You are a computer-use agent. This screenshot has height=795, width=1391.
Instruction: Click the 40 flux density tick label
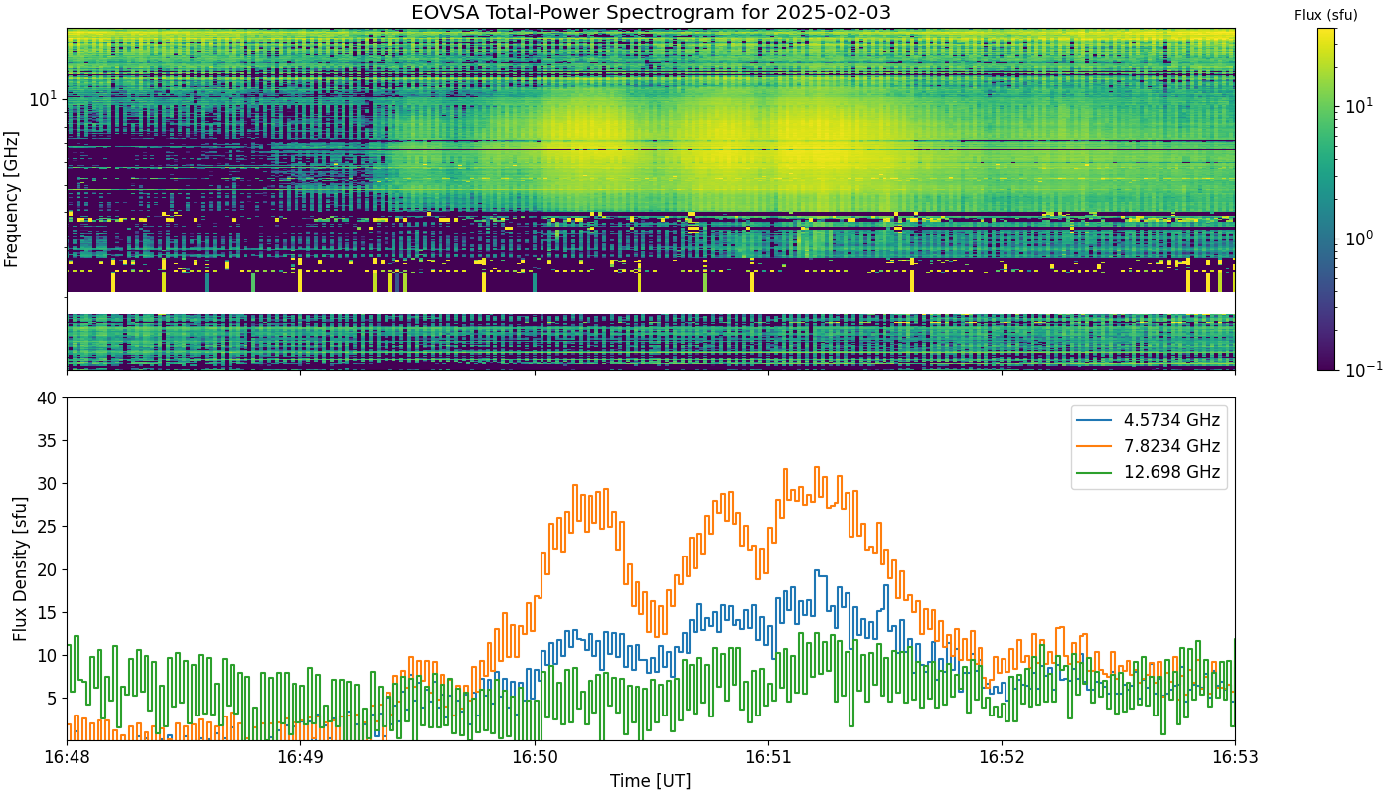coord(47,398)
